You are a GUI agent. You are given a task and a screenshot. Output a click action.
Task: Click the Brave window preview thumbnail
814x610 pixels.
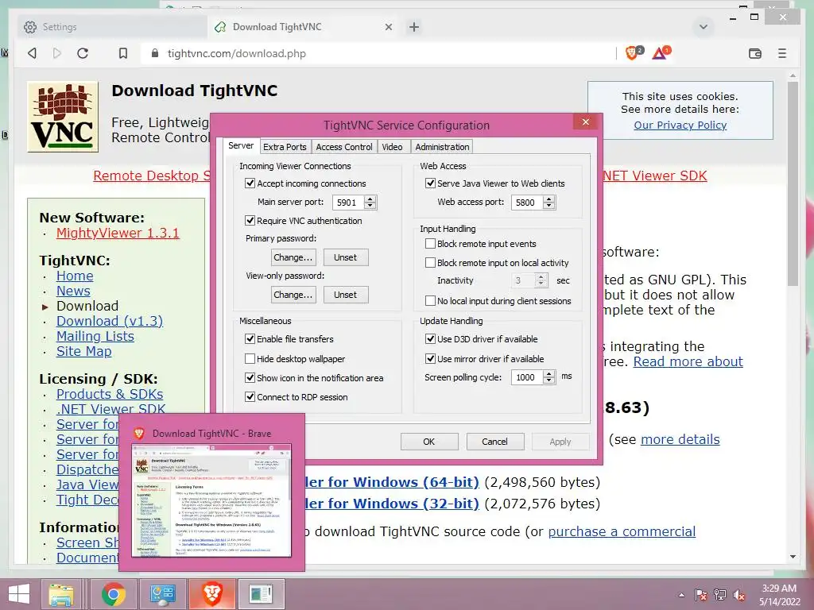[211, 500]
